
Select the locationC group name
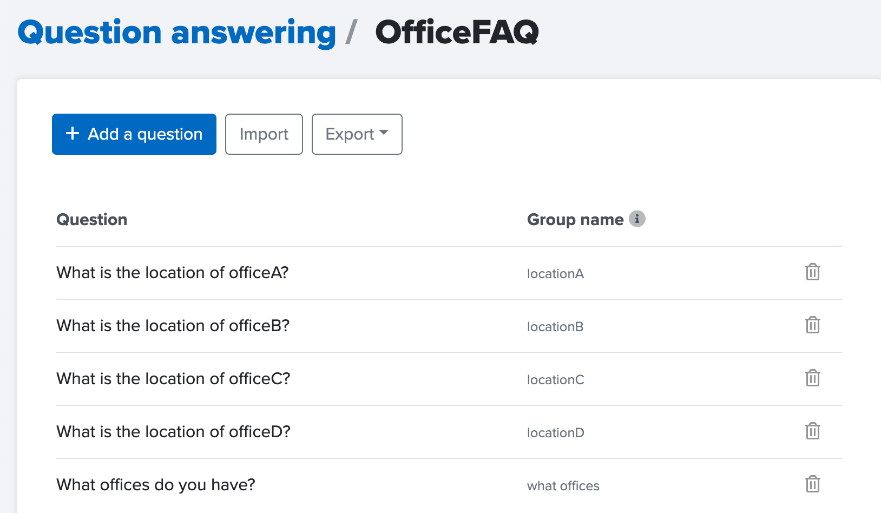[x=556, y=380]
